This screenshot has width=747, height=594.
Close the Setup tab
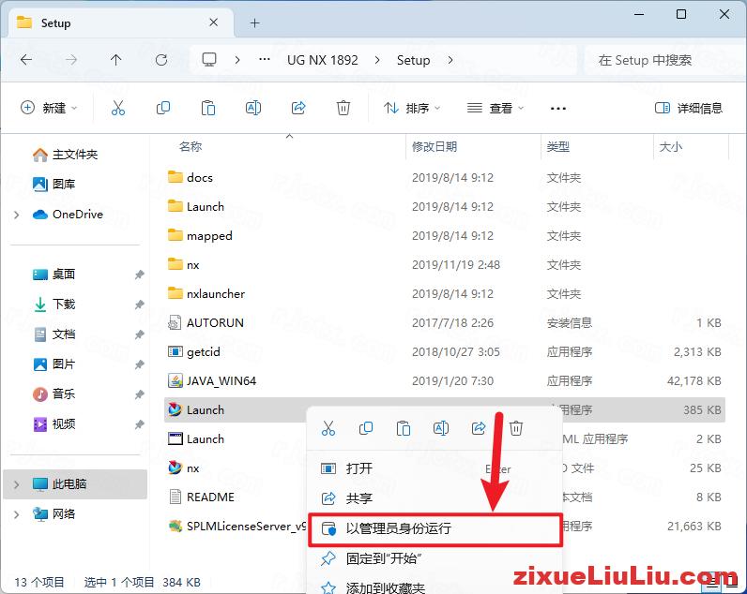click(213, 22)
